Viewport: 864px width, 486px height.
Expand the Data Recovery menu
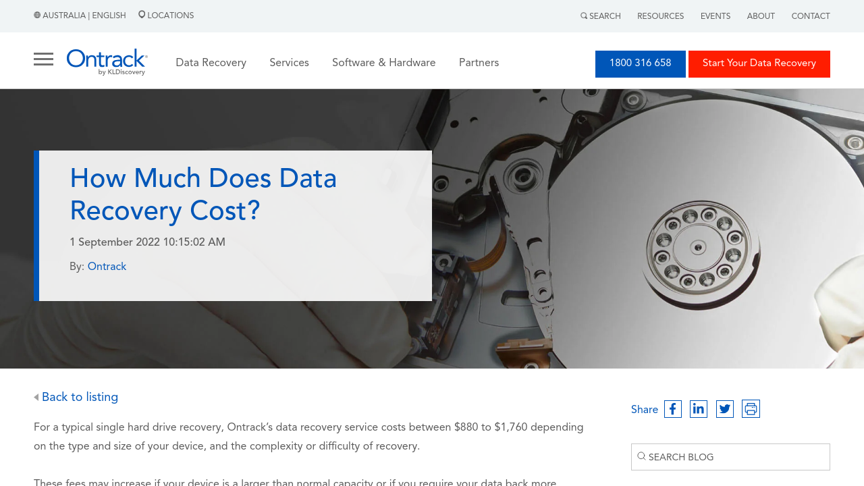211,63
